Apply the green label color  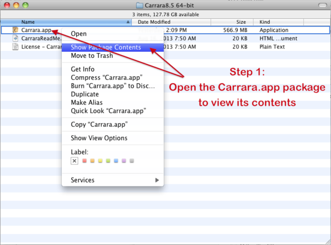[108, 161]
